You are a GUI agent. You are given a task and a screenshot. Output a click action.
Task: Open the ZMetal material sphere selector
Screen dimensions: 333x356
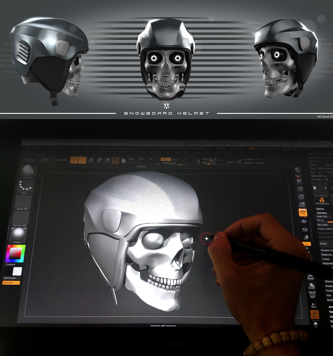click(x=18, y=235)
